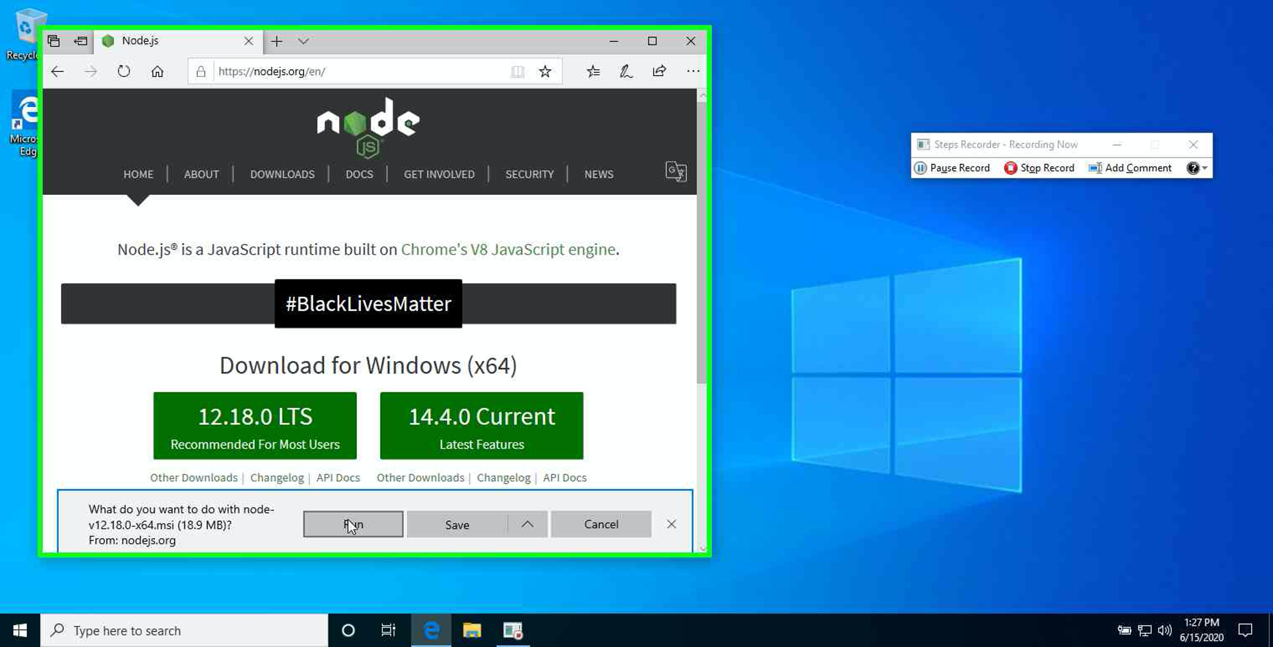Select the Node.js browser tab
This screenshot has height=647, width=1273.
coord(178,41)
